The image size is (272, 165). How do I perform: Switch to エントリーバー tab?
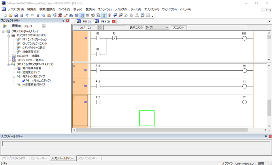38,158
